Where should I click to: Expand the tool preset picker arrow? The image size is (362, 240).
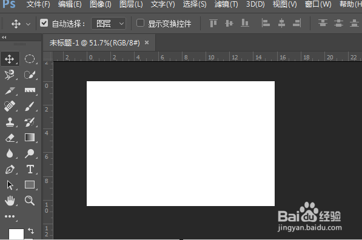tap(28, 24)
